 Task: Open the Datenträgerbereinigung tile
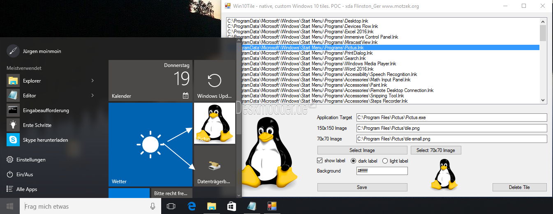pyautogui.click(x=214, y=166)
